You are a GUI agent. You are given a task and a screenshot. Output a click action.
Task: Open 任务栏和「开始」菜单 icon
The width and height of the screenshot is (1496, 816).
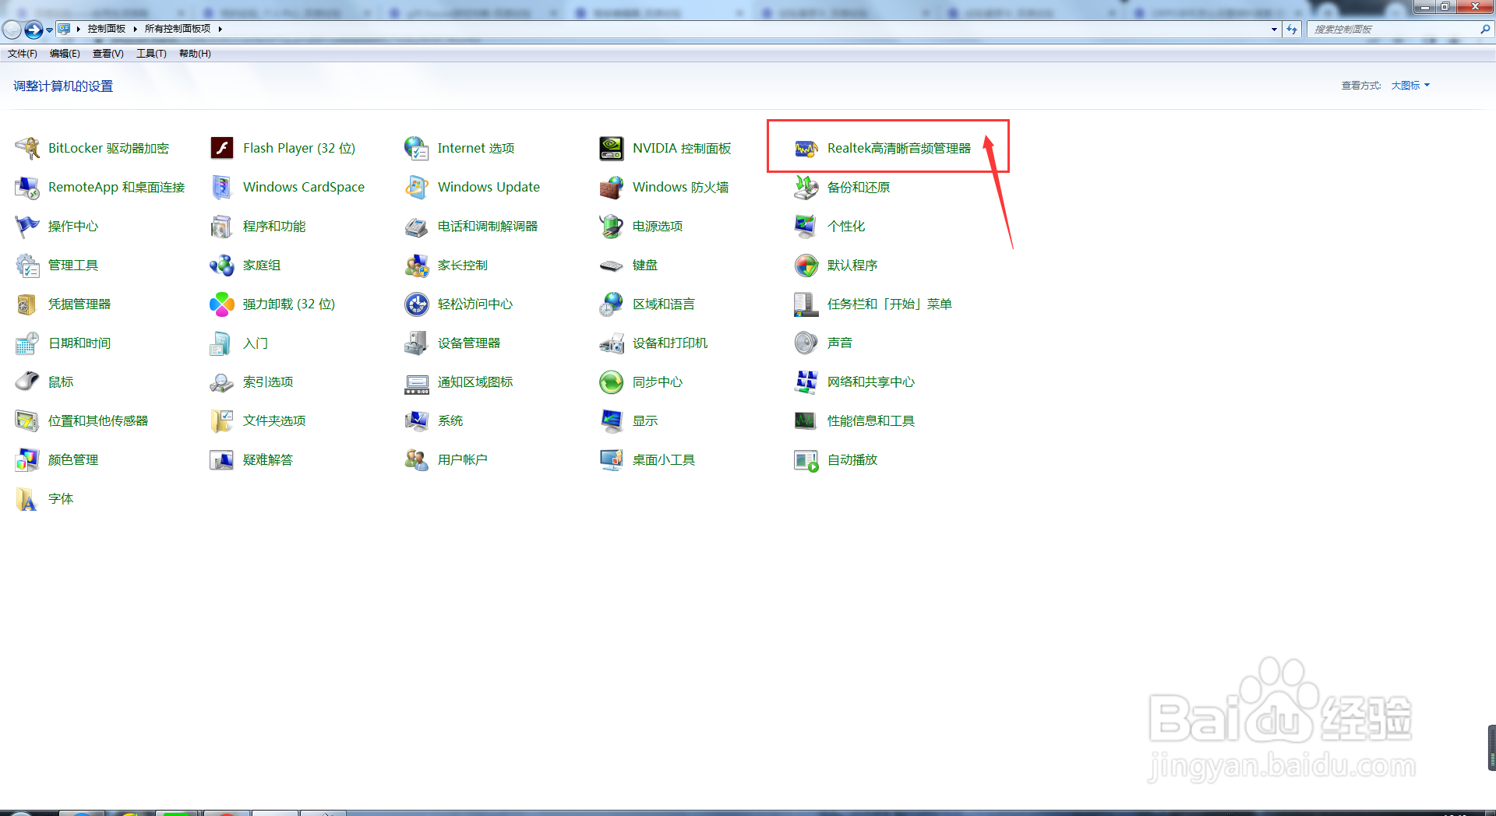pyautogui.click(x=806, y=304)
